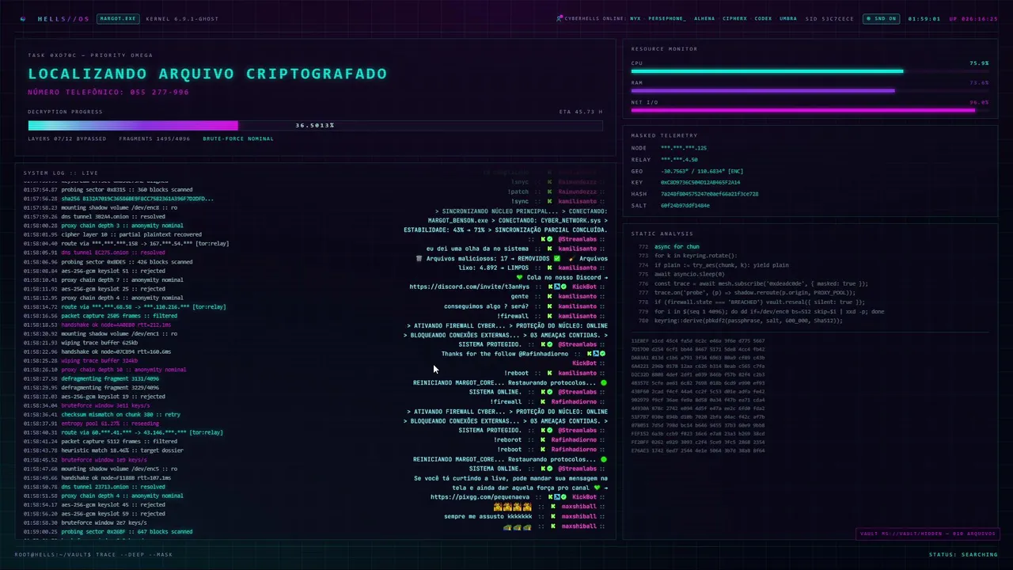1013x570 pixels.
Task: Click Kick badge on 'lixo: 4.892' line
Action: (550, 268)
